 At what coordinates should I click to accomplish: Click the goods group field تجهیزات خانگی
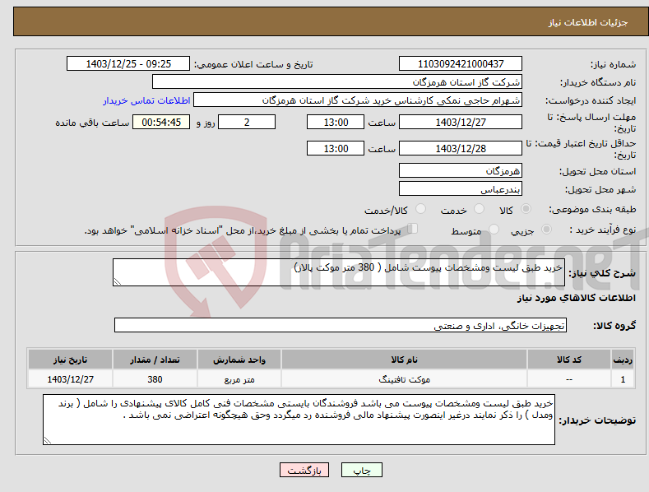point(341,326)
